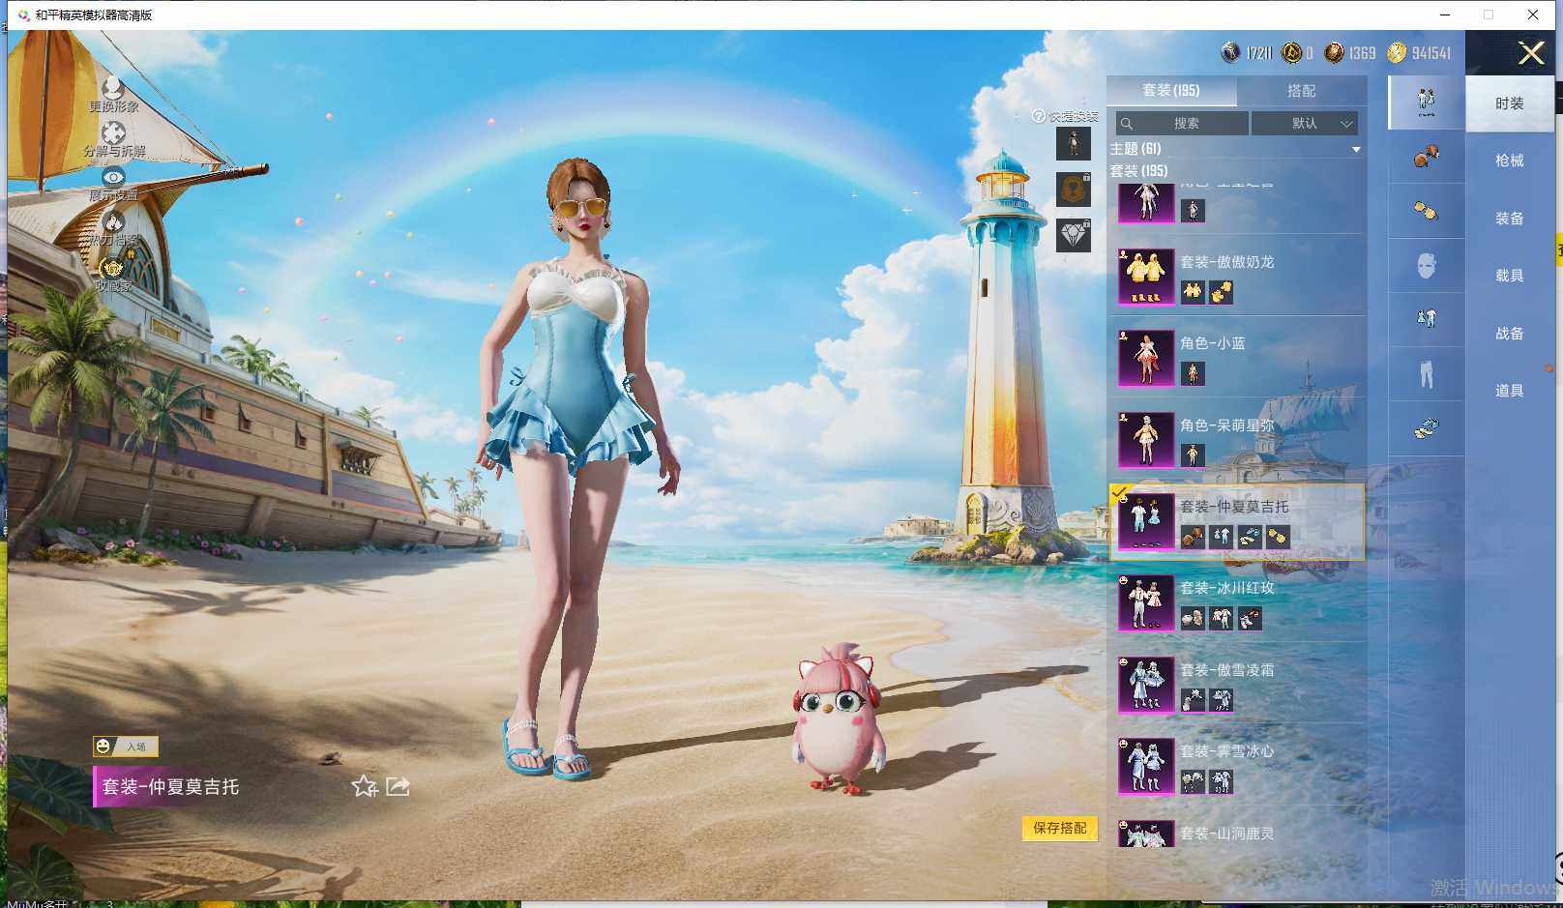
Task: Switch to 枪械 firearms tab
Action: 1509,161
